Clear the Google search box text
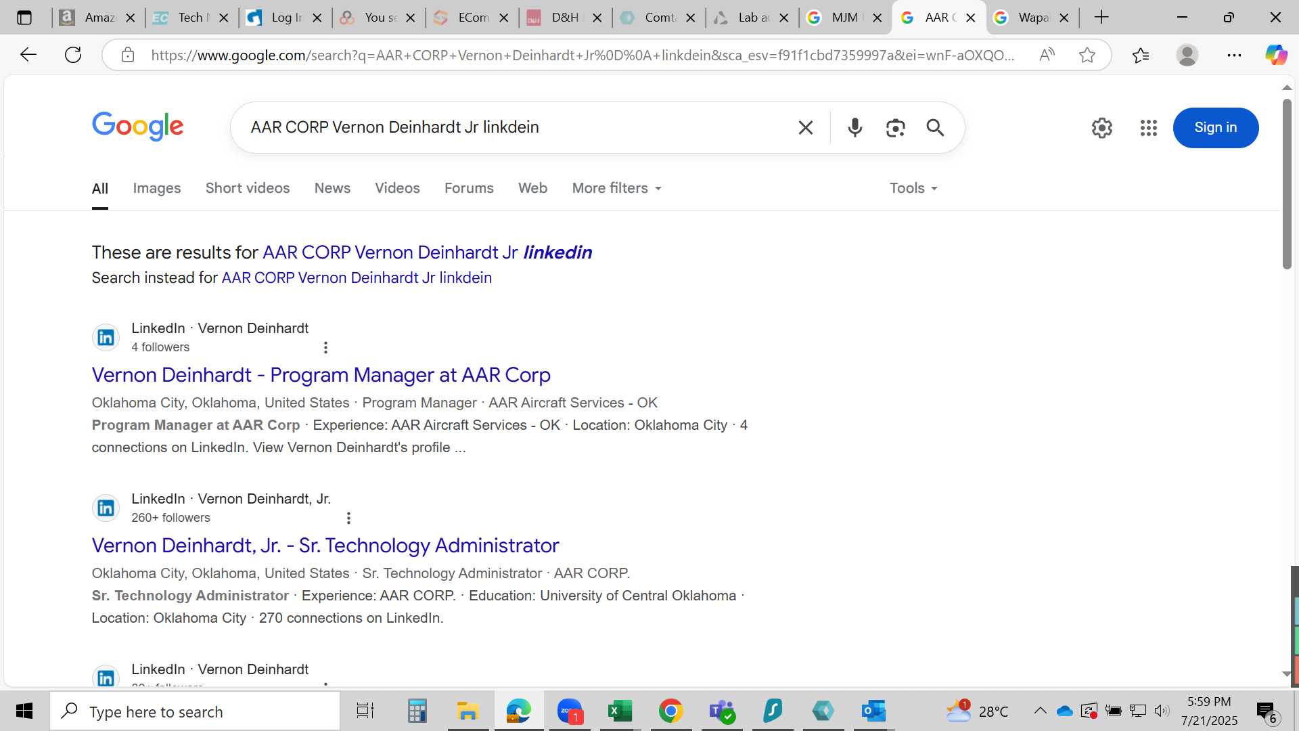This screenshot has height=731, width=1299. [x=805, y=127]
